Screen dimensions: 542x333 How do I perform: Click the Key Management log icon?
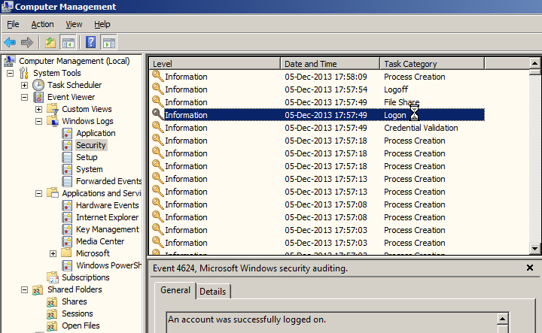[67, 229]
